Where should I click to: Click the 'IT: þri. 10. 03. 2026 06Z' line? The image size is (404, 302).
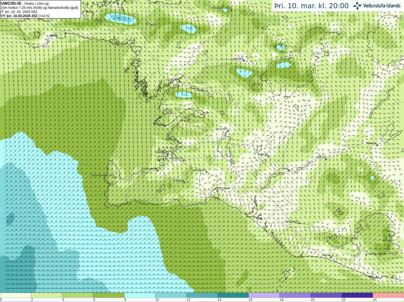(x=19, y=12)
